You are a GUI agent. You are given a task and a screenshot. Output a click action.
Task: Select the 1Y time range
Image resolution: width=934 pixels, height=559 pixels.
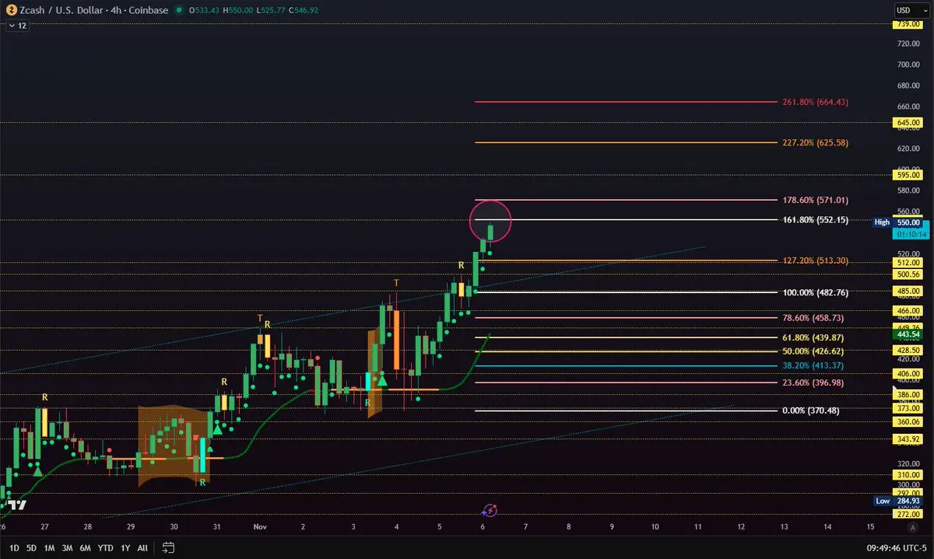click(x=125, y=548)
